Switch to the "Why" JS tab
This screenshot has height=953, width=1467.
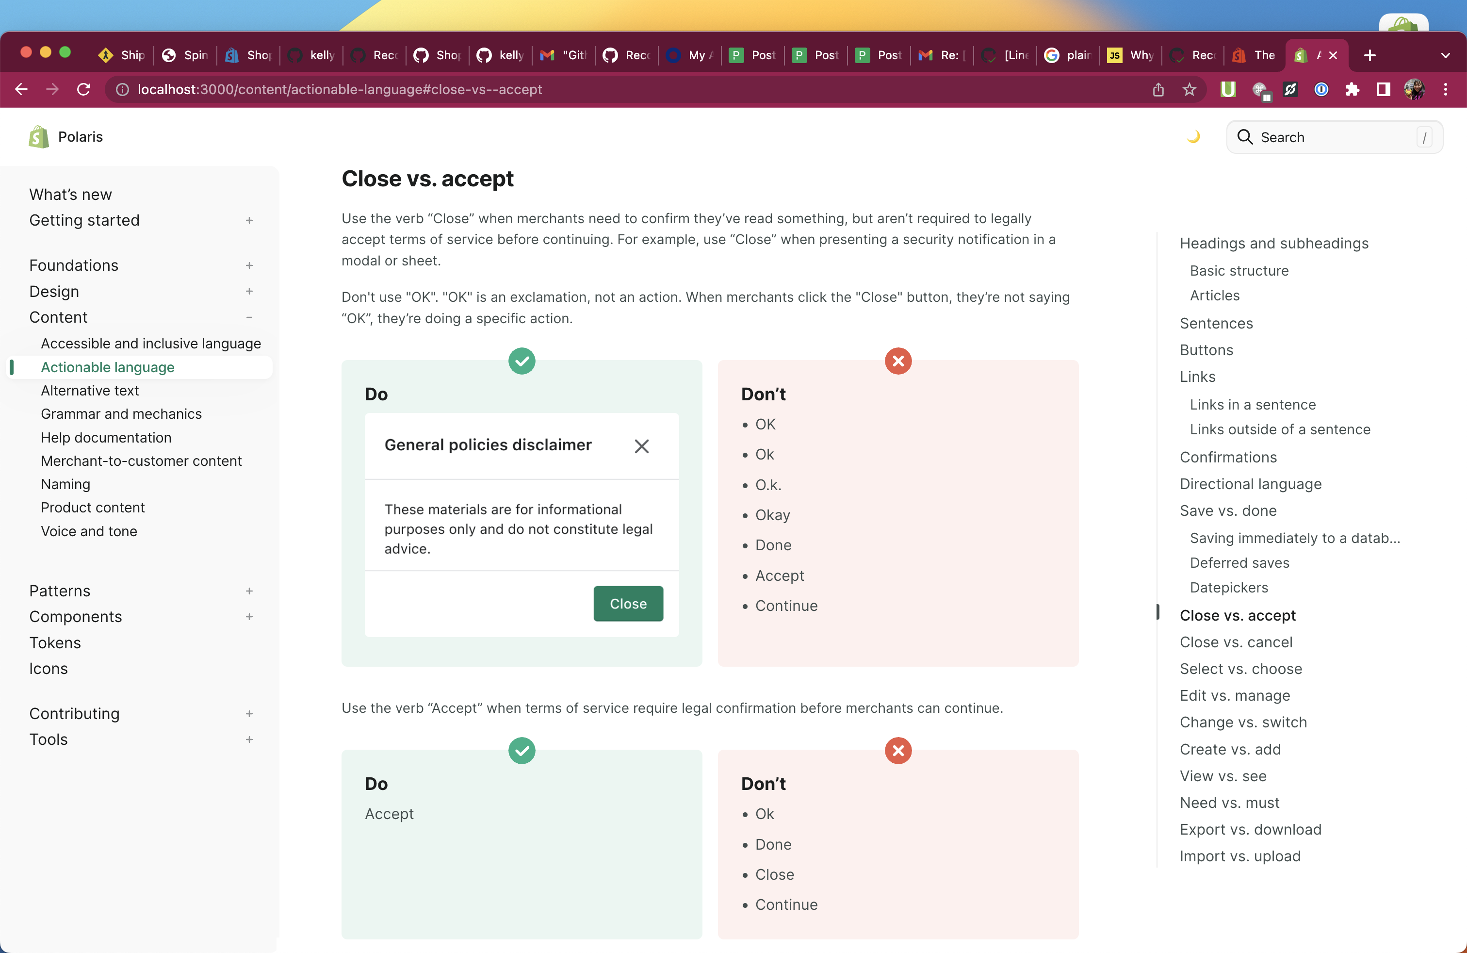(1131, 55)
